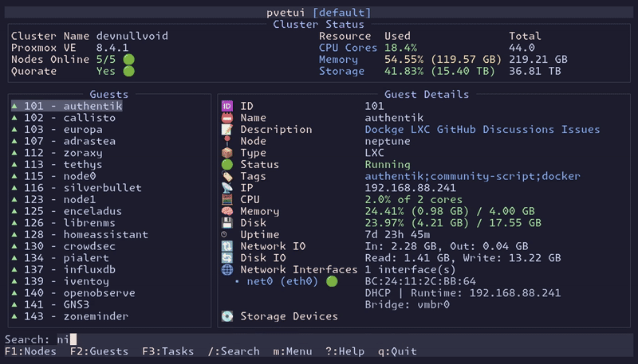Select guest 103 - europa

[57, 130]
